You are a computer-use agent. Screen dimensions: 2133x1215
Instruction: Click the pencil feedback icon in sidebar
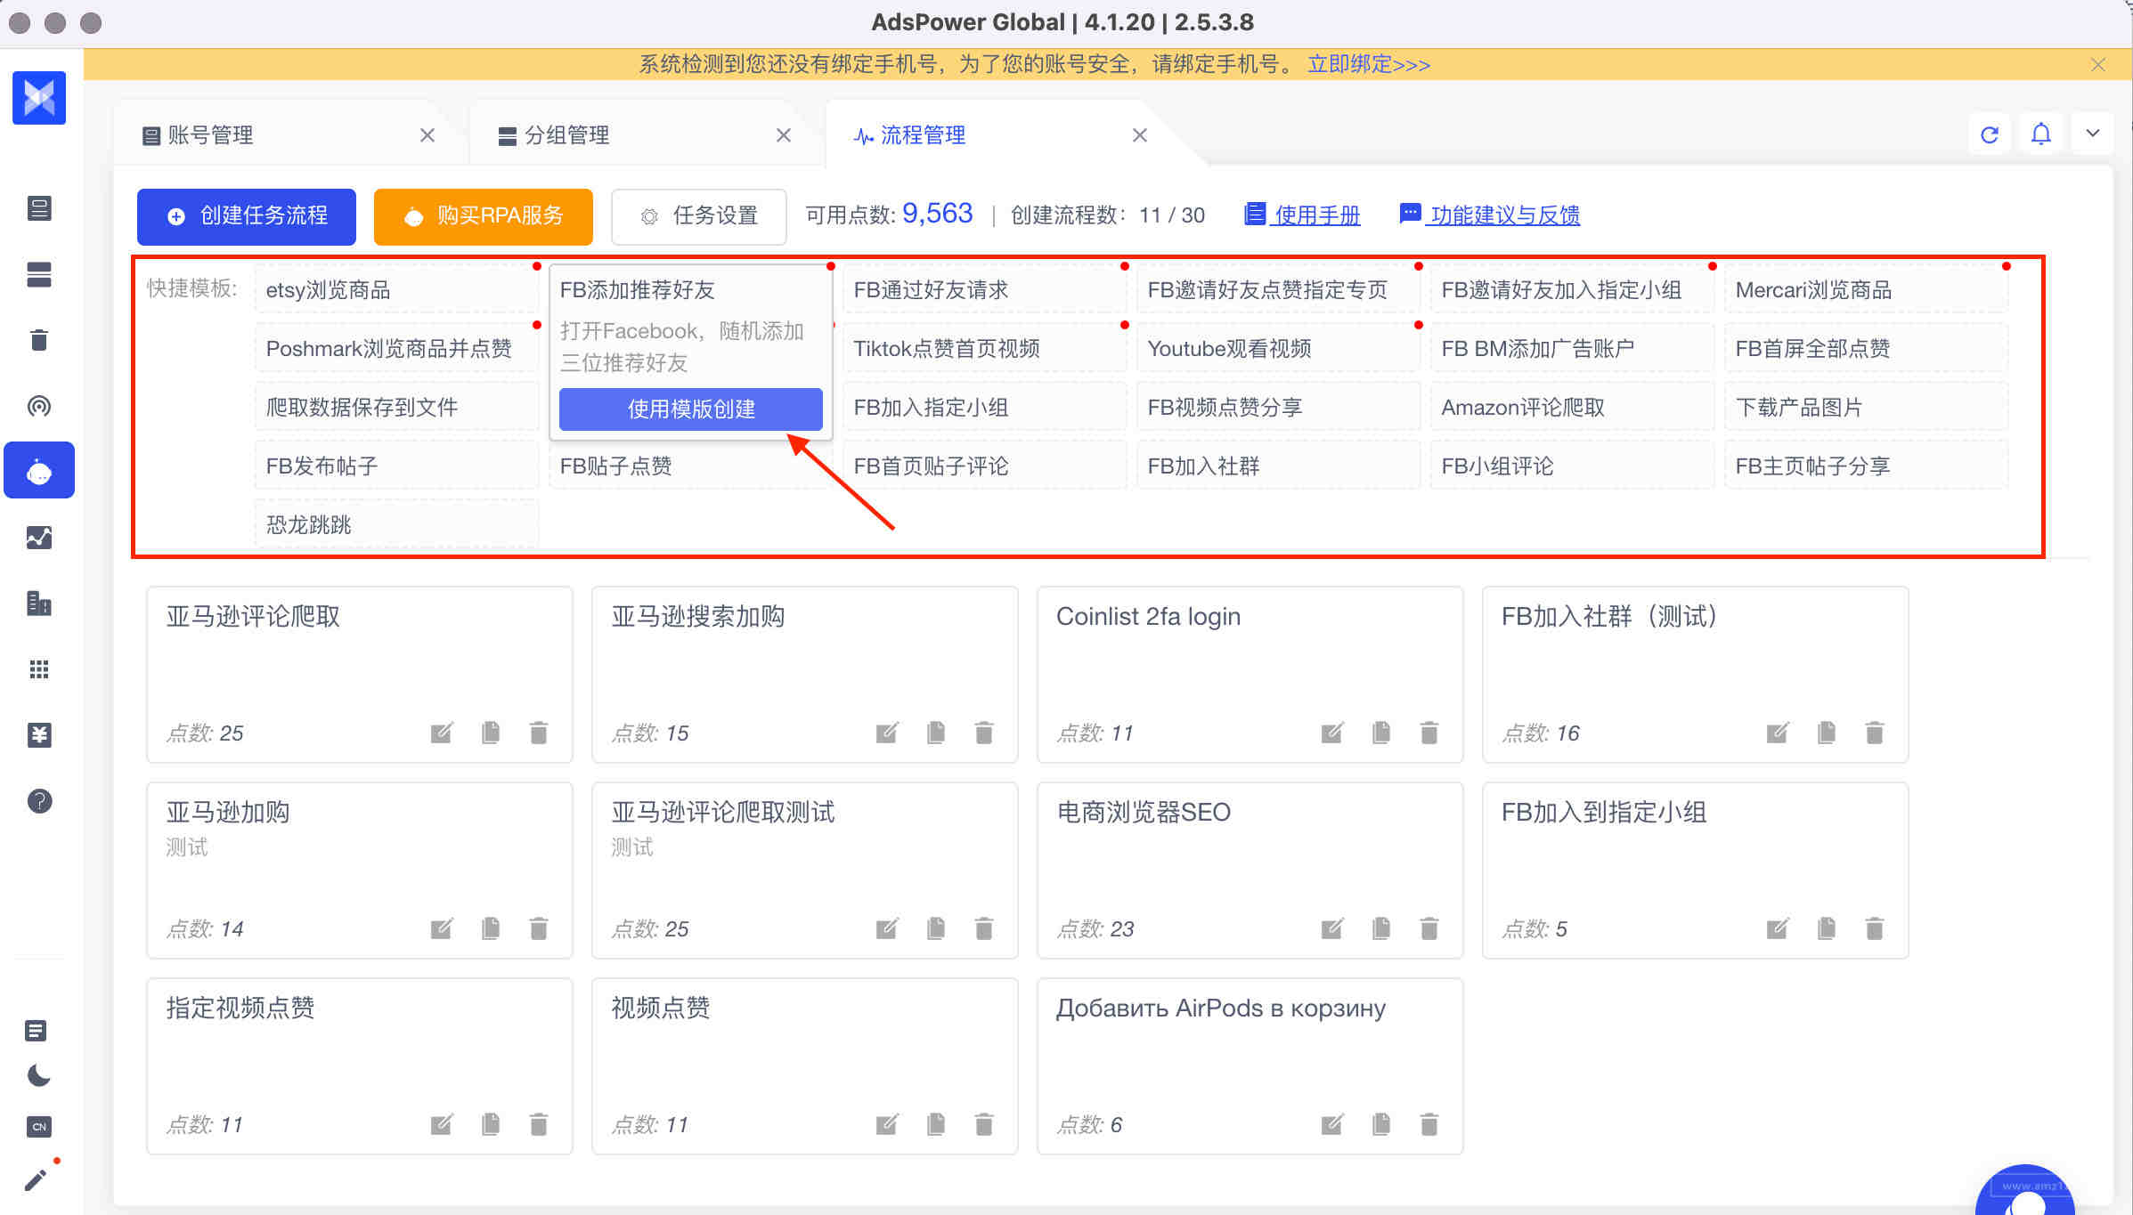click(x=37, y=1179)
